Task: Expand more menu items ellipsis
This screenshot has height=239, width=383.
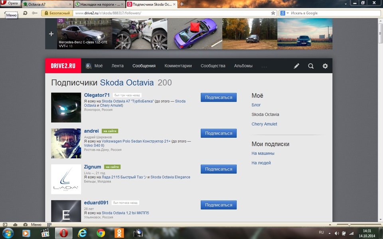Action: 264,67
